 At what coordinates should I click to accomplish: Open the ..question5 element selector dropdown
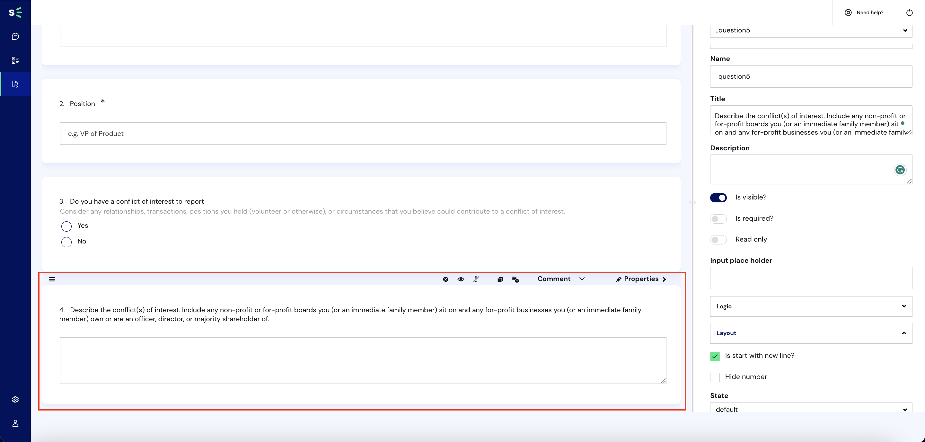click(x=811, y=31)
